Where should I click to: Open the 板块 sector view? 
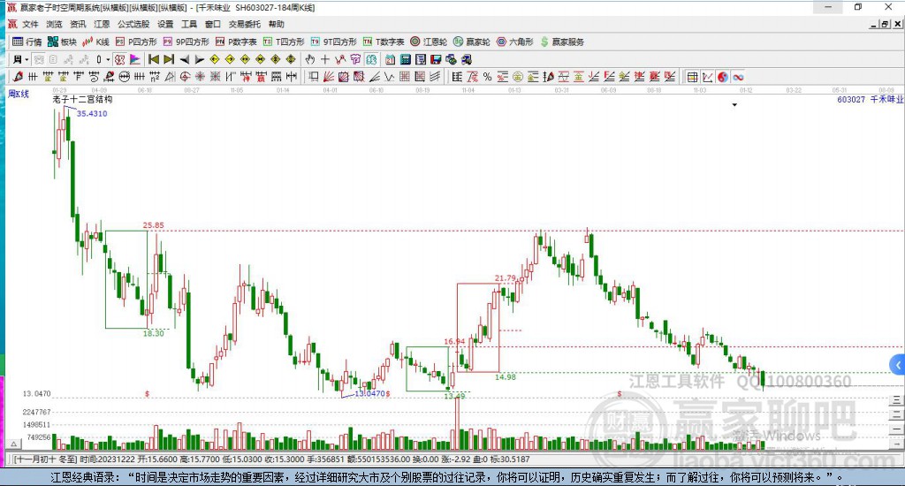63,42
